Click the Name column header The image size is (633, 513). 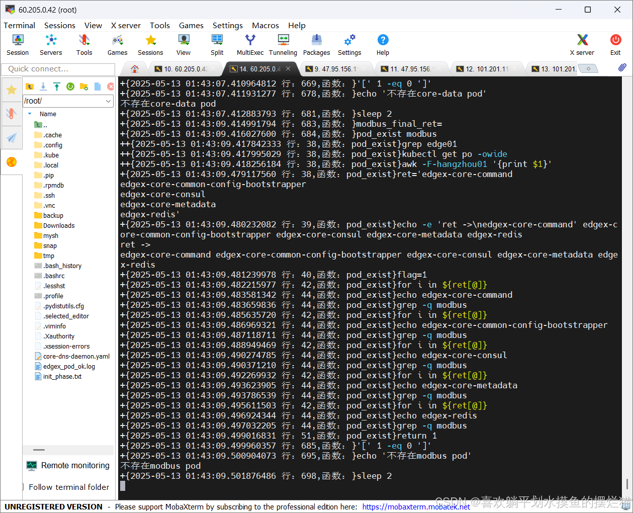[48, 114]
